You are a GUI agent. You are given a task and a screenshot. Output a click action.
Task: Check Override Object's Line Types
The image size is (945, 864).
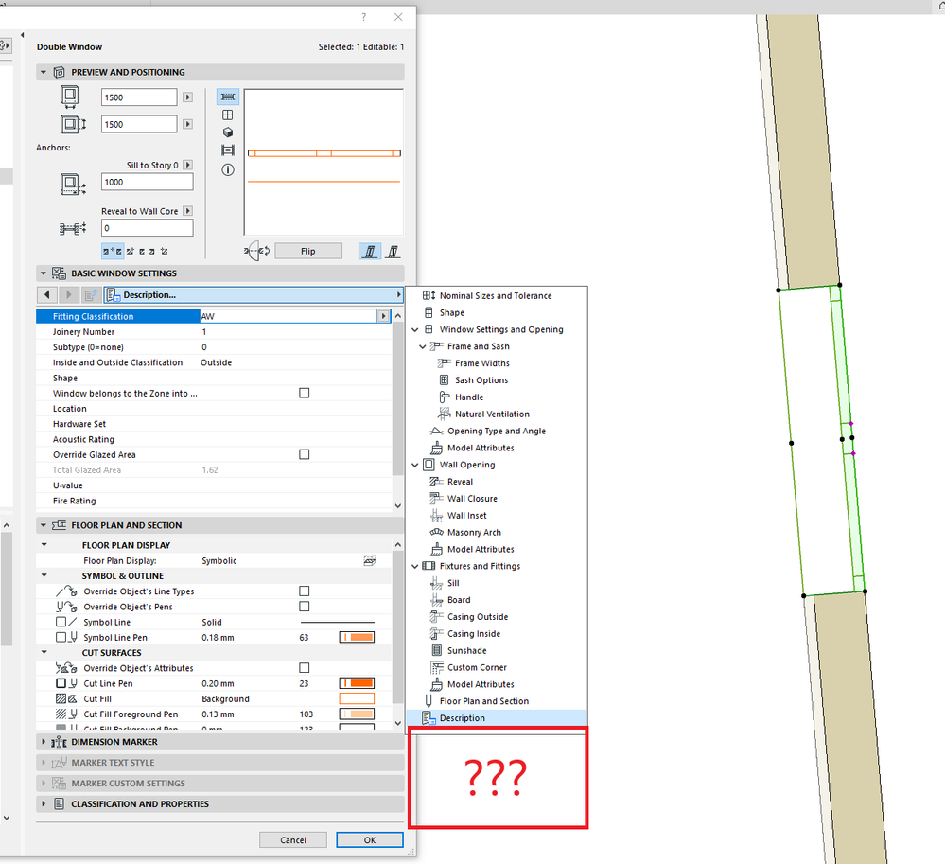pos(305,591)
